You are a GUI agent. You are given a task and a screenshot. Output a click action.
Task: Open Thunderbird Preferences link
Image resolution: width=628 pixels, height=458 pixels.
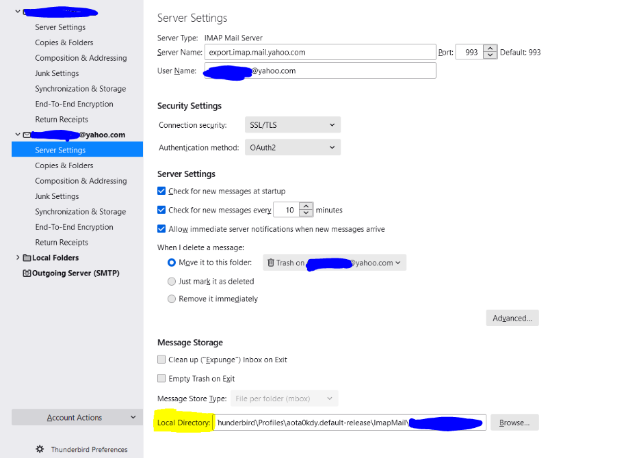[x=90, y=450]
